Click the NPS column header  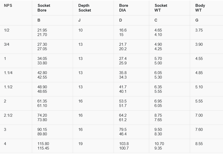(x=8, y=6)
